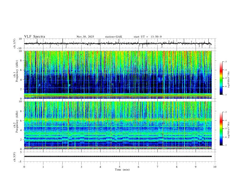Viewport: 242px width, 187px height.
Task: Click time axis tick label "6"
Action: (138, 167)
